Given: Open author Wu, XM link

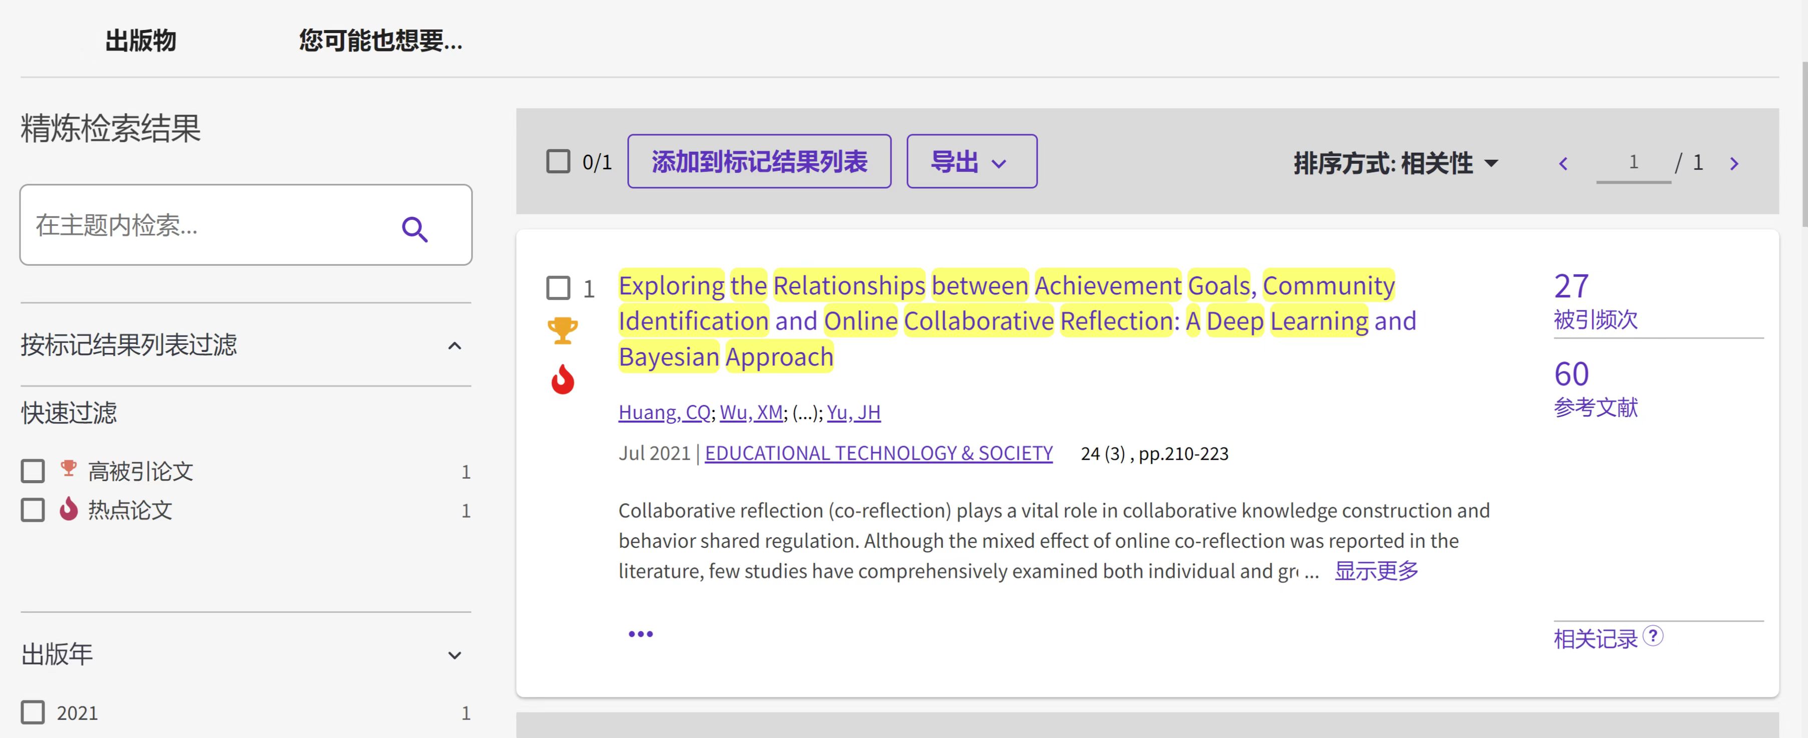Looking at the screenshot, I should 751,412.
